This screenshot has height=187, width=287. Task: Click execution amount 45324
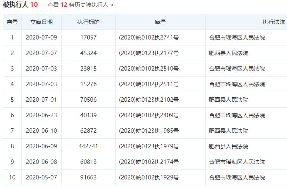point(88,53)
